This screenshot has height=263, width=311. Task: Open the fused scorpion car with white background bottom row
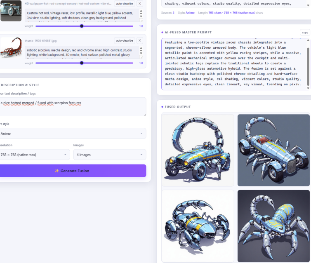[198, 226]
